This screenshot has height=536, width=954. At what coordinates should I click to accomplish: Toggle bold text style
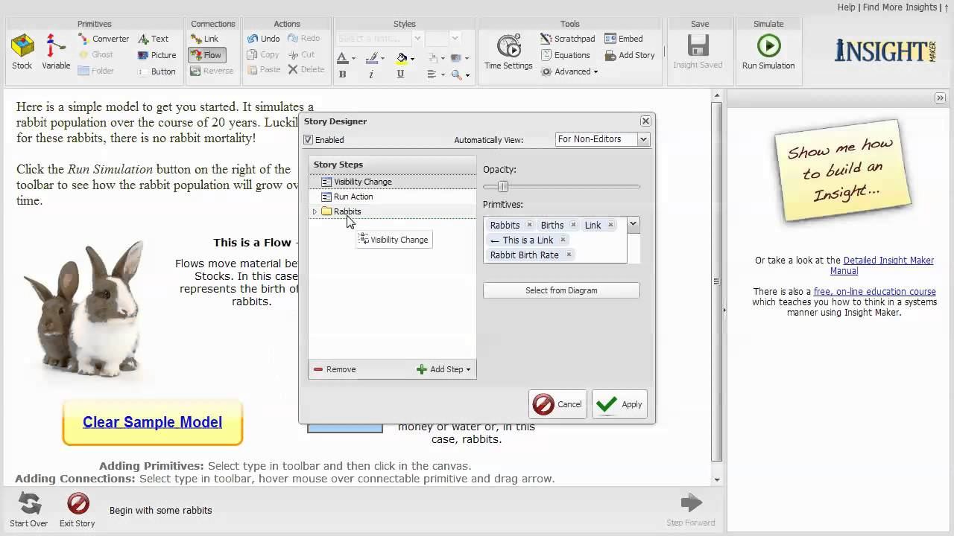pyautogui.click(x=342, y=74)
